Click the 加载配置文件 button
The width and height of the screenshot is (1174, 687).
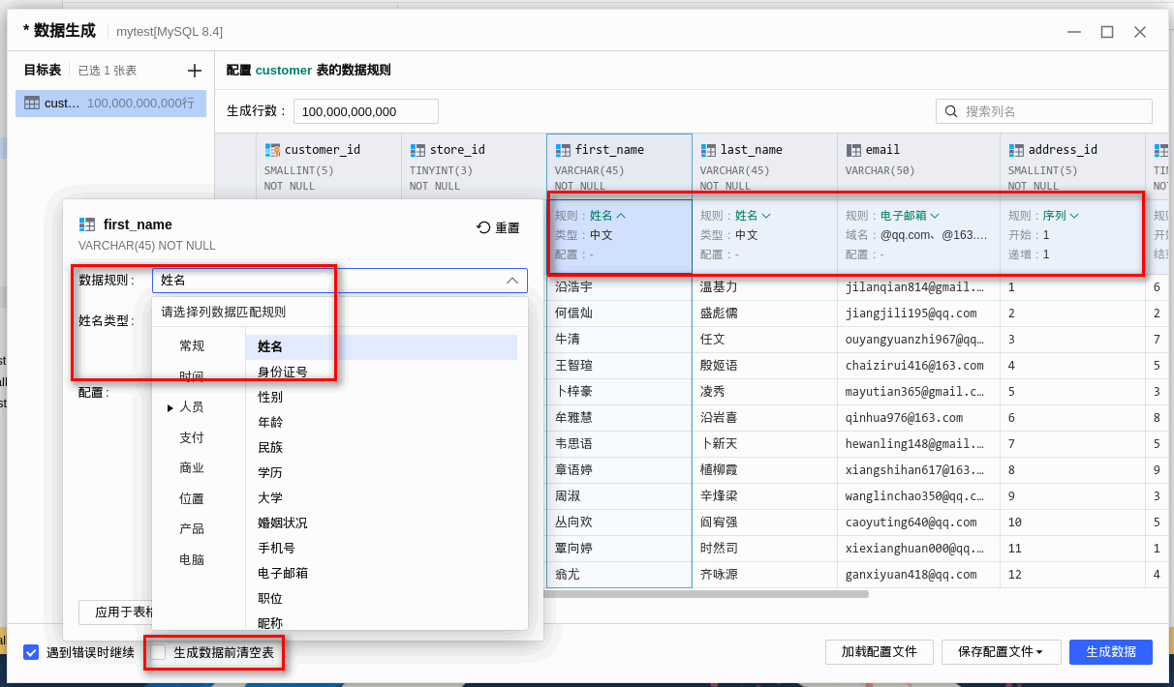click(x=879, y=652)
